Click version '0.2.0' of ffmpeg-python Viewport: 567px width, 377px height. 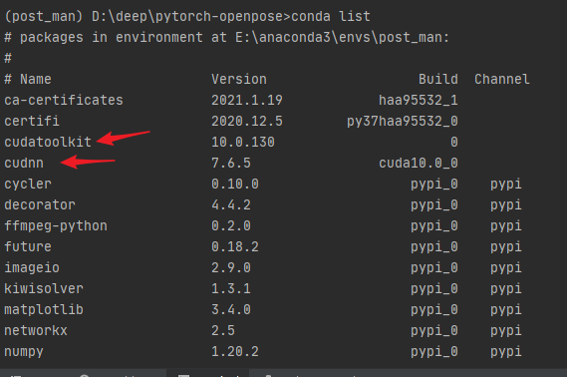231,226
